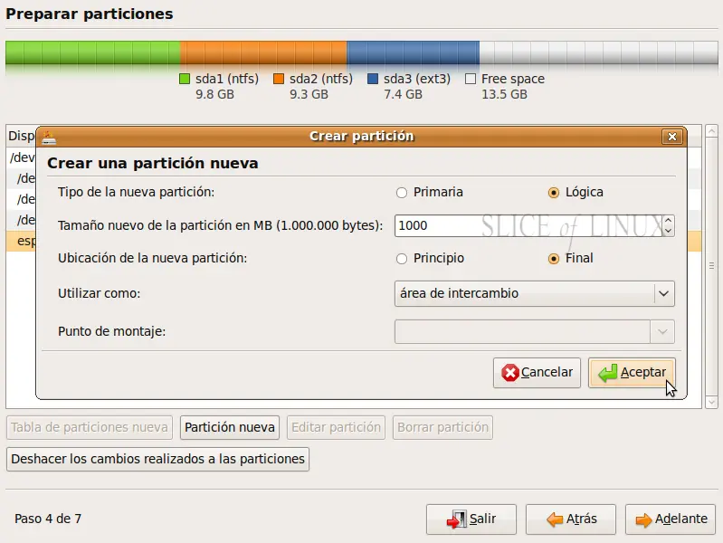The width and height of the screenshot is (723, 543).
Task: Click the 'sda2 (ntfs)' legend label
Action: pyautogui.click(x=321, y=79)
